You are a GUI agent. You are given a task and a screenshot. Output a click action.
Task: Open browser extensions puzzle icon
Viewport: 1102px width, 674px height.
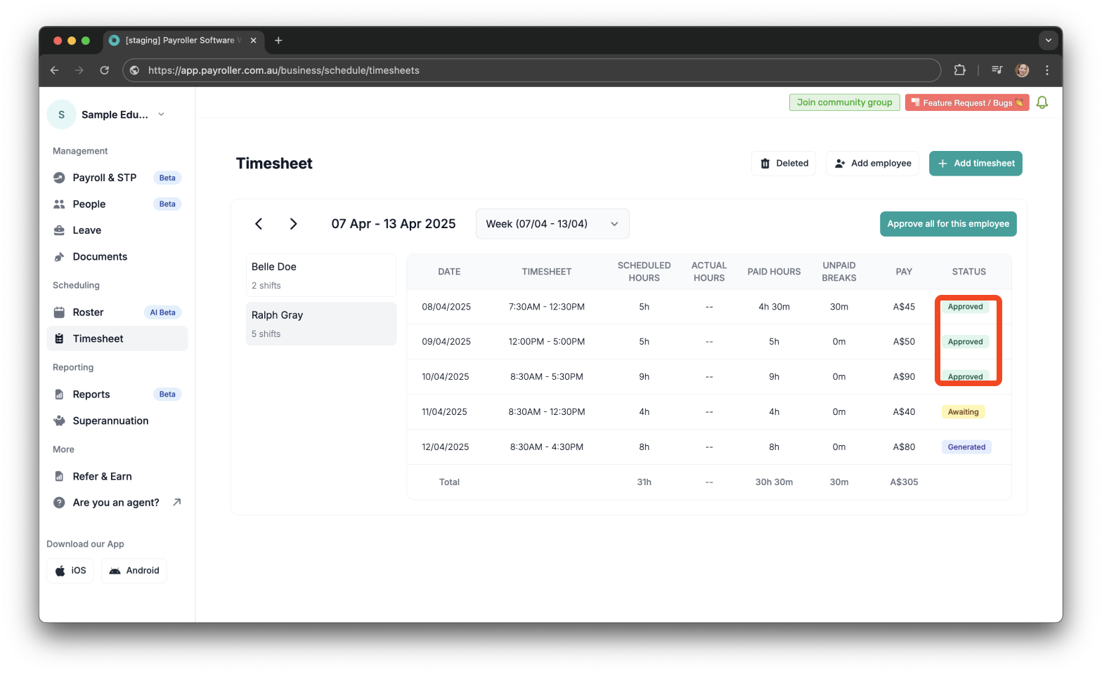[960, 70]
